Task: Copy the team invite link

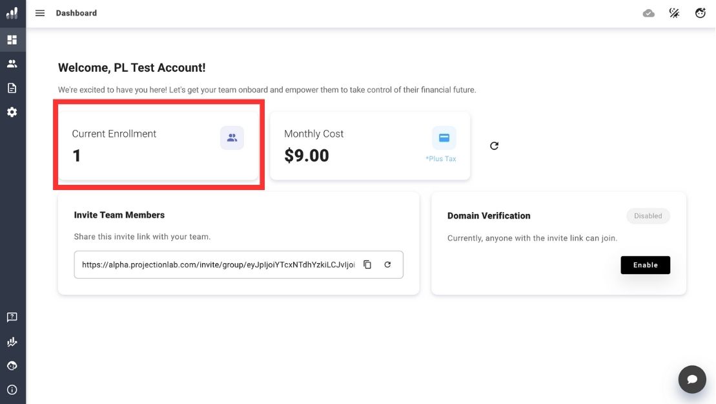Action: tap(367, 264)
